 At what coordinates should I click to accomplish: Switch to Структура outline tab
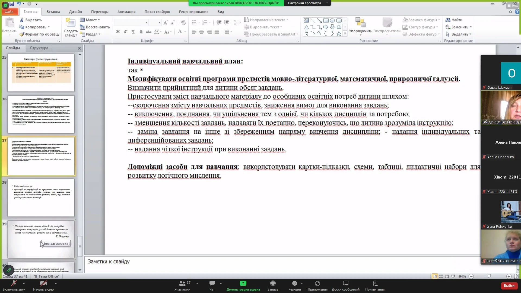(x=39, y=48)
